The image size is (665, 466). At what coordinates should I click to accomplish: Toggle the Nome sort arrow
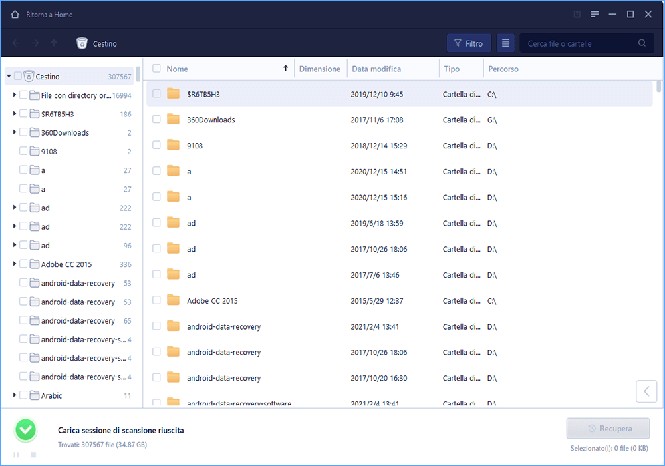pyautogui.click(x=285, y=69)
